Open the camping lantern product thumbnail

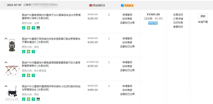(x=12, y=45)
